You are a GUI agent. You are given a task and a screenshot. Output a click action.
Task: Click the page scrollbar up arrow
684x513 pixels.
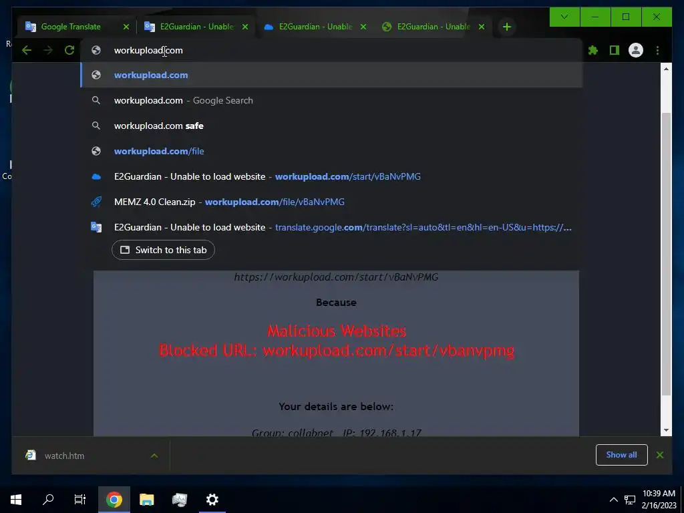click(666, 69)
